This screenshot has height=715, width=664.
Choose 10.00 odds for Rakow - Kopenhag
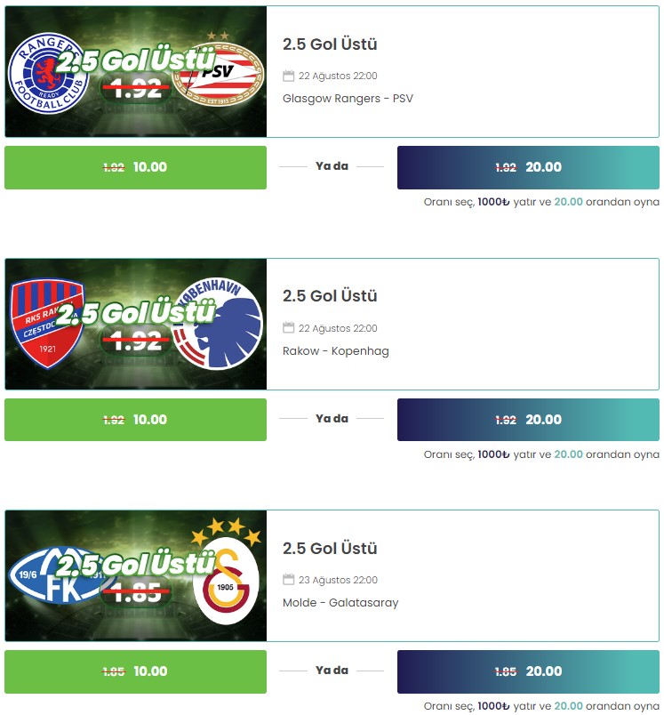point(135,420)
